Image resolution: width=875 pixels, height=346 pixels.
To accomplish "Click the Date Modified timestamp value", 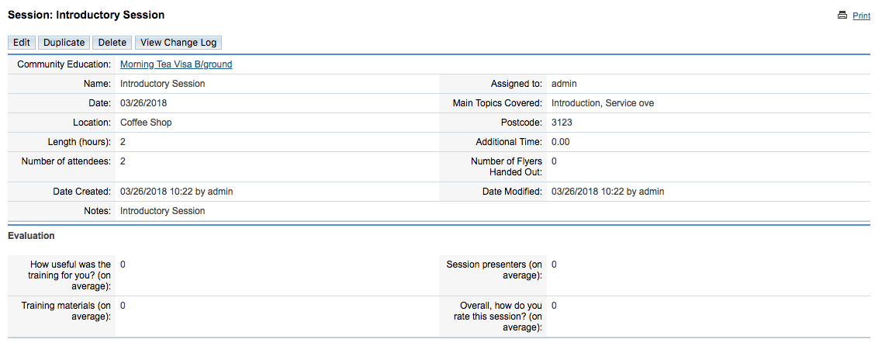I will pos(607,192).
